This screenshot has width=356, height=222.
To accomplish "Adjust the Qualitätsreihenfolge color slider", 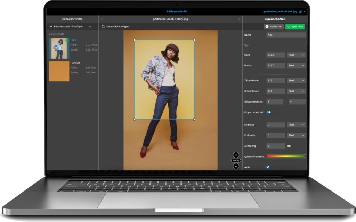I will tap(286, 156).
